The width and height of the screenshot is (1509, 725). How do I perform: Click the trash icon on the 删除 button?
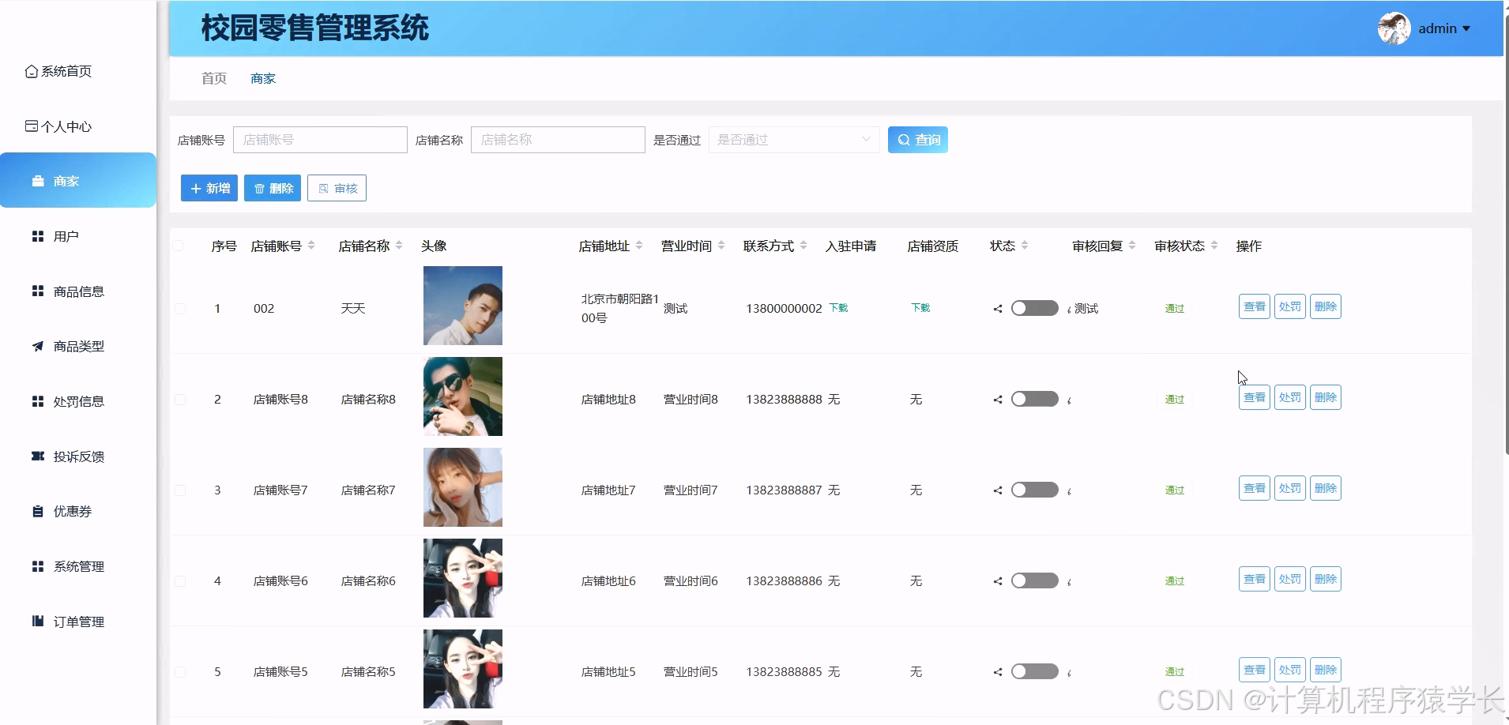[261, 188]
